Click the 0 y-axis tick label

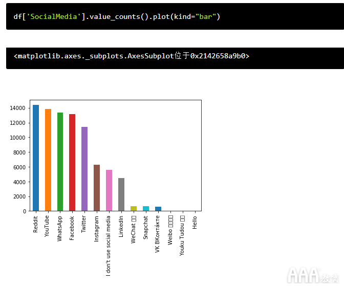25,211
